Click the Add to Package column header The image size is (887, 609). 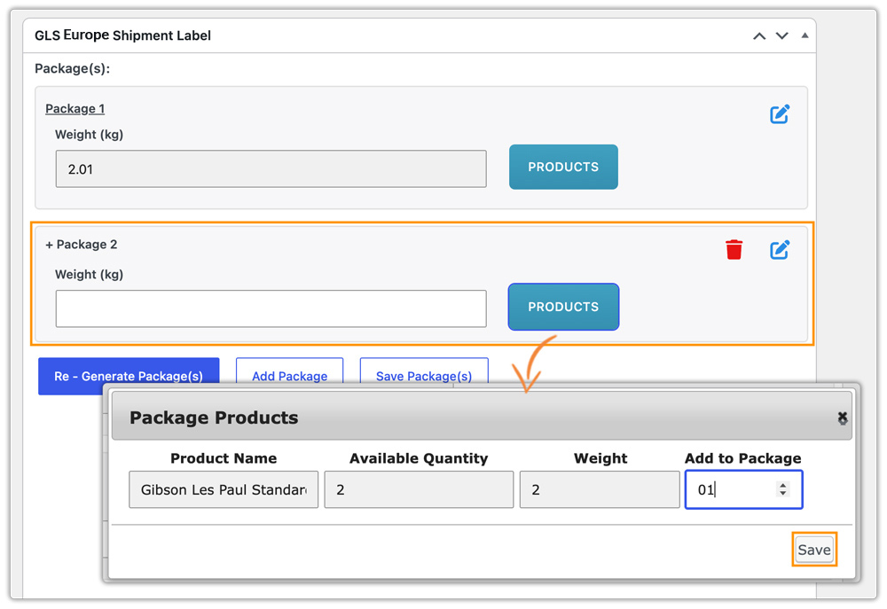(742, 458)
